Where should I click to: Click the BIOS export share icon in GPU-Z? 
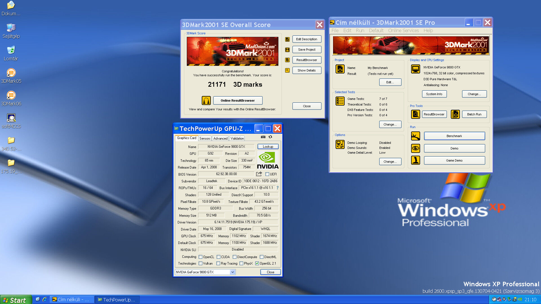pos(259,174)
